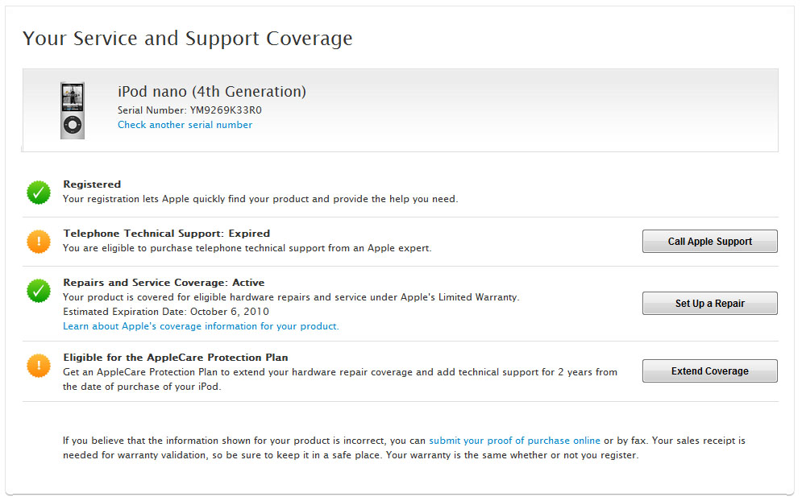Screen dimensions: 802x501
Task: Click the iPod nano product image
Action: [x=73, y=110]
